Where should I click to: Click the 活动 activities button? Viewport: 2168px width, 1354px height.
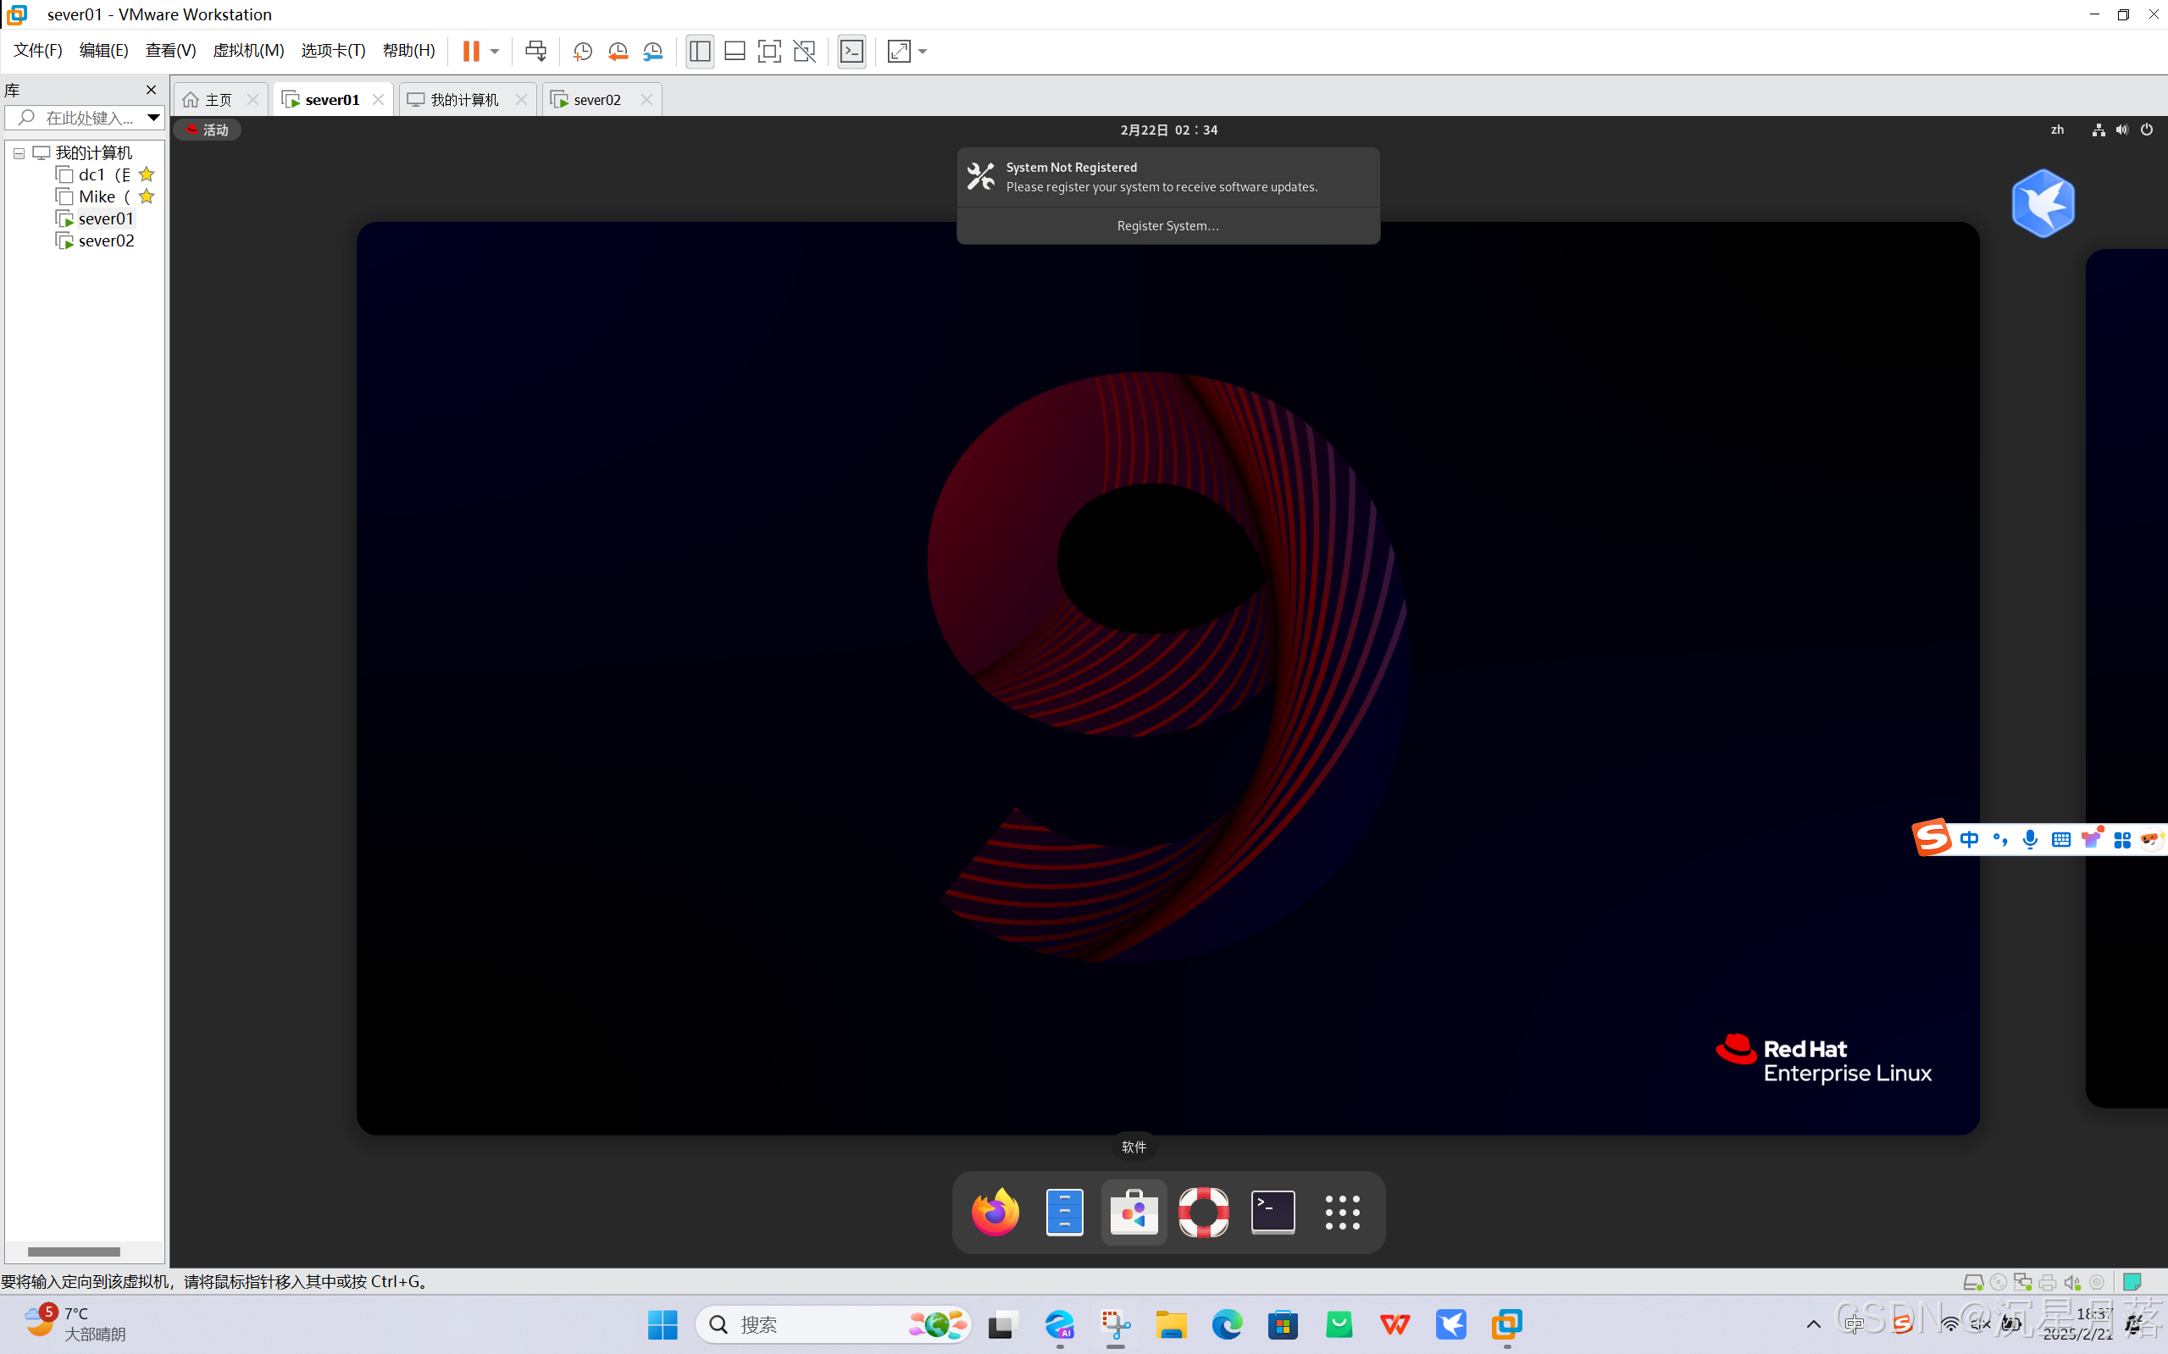[x=208, y=130]
